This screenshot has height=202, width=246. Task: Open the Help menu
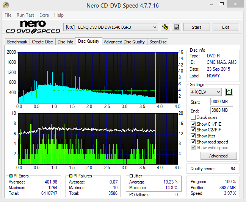click(59, 15)
